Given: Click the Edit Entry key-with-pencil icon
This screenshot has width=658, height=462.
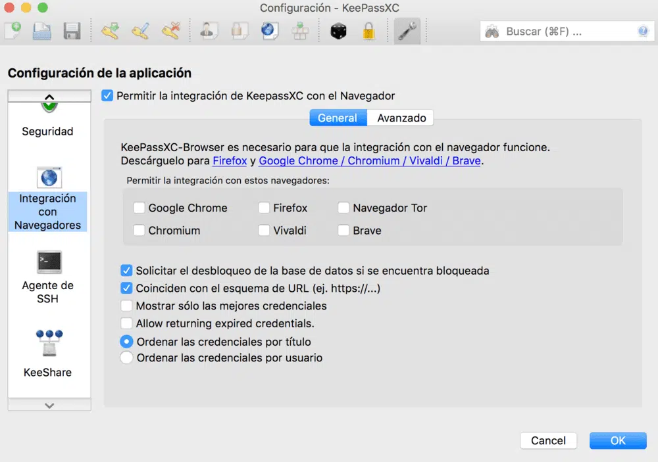Looking at the screenshot, I should coord(140,31).
